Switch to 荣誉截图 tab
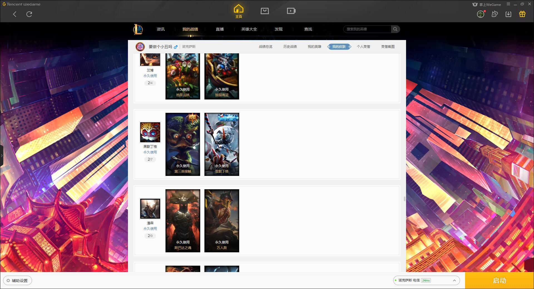The width and height of the screenshot is (534, 289). coord(388,47)
